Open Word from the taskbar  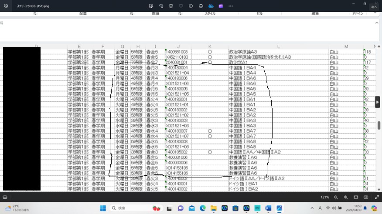tap(268, 208)
